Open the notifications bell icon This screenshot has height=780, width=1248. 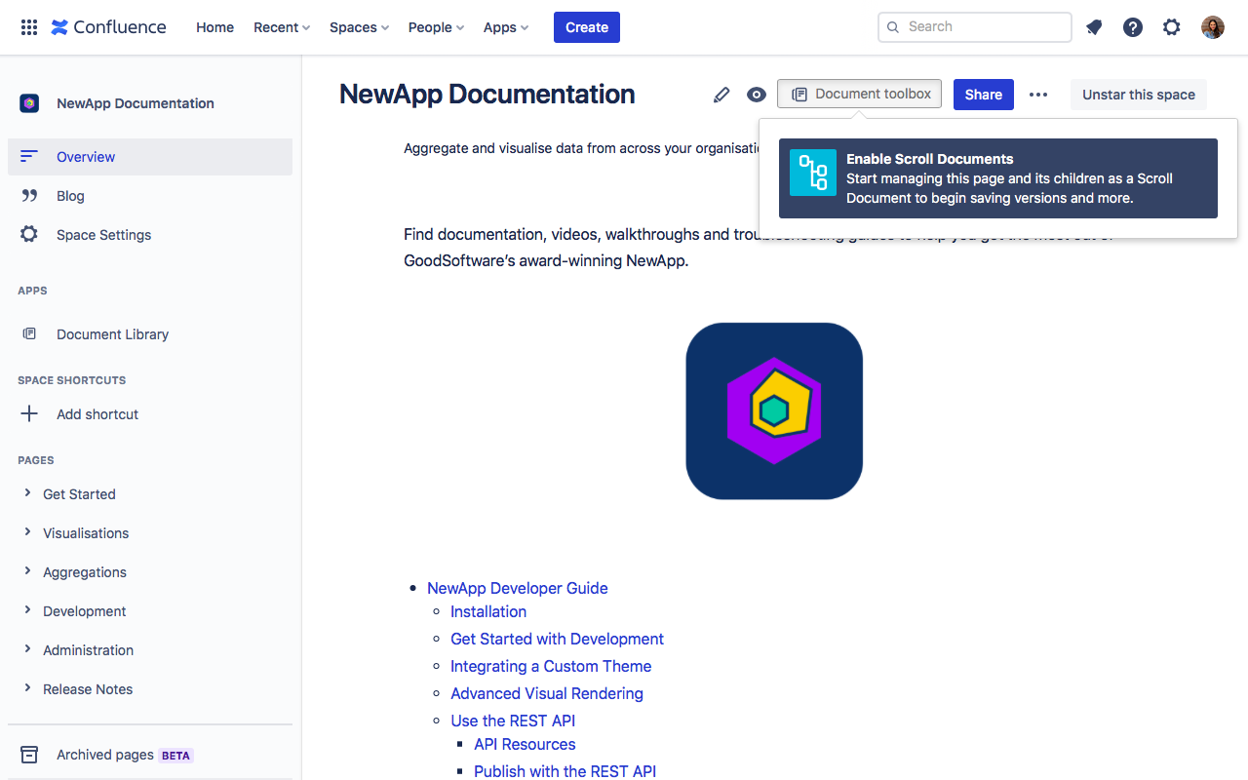tap(1094, 27)
